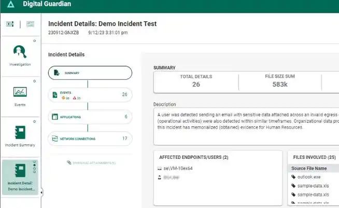Select NETWORK CONNECTIONS step showing 17
The image size is (339, 208).
tap(90, 139)
